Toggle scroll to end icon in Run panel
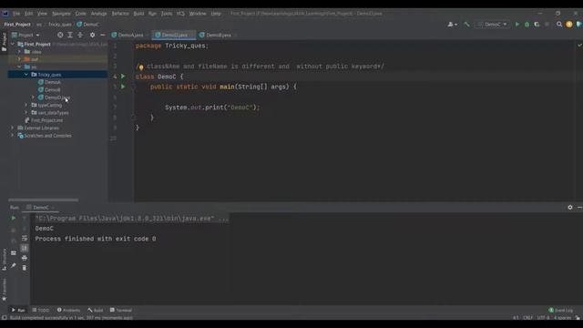The height and width of the screenshot is (328, 583). 25,248
